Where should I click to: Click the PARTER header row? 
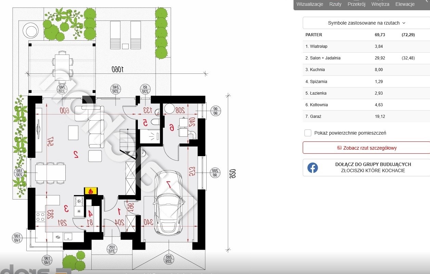click(366, 35)
